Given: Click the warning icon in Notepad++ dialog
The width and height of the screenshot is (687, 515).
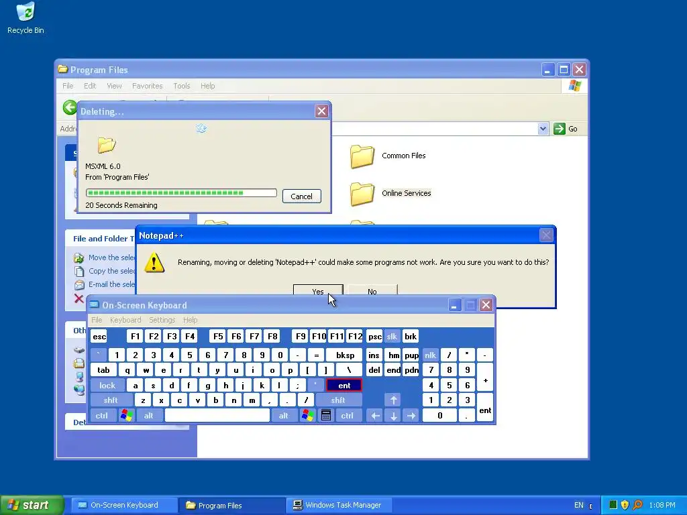Looking at the screenshot, I should point(154,262).
